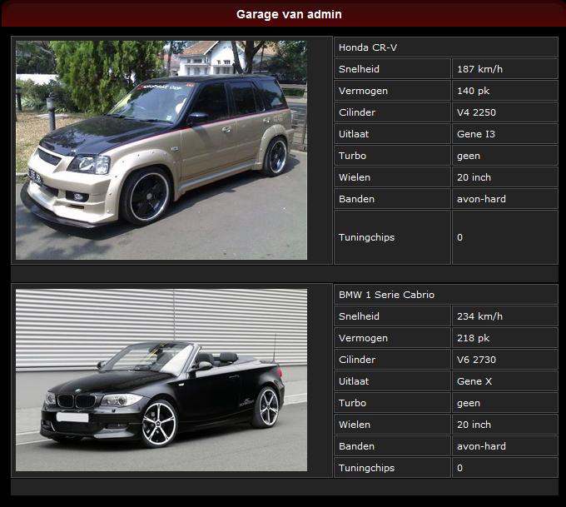Click the Honda CR-V 'Snelheid' label

359,69
